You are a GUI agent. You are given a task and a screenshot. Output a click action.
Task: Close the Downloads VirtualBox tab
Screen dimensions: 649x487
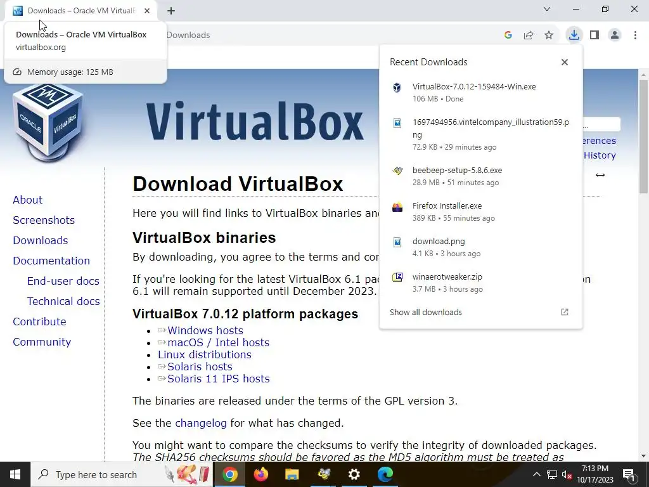click(x=147, y=11)
